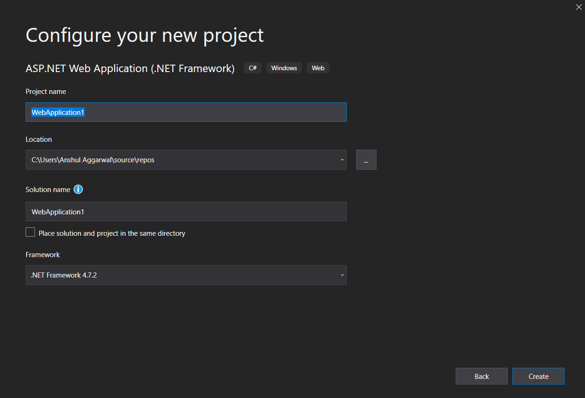Select the Windows platform tag
The image size is (585, 398).
point(284,67)
